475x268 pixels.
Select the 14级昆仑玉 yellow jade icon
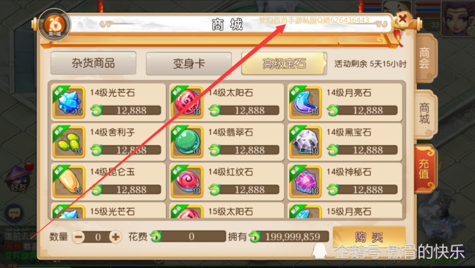click(69, 182)
